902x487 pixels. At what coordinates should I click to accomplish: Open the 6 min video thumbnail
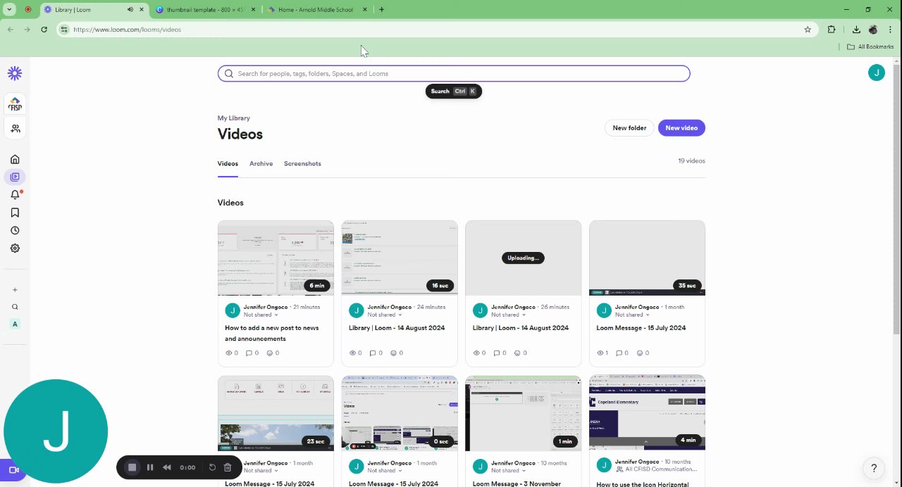pos(276,258)
